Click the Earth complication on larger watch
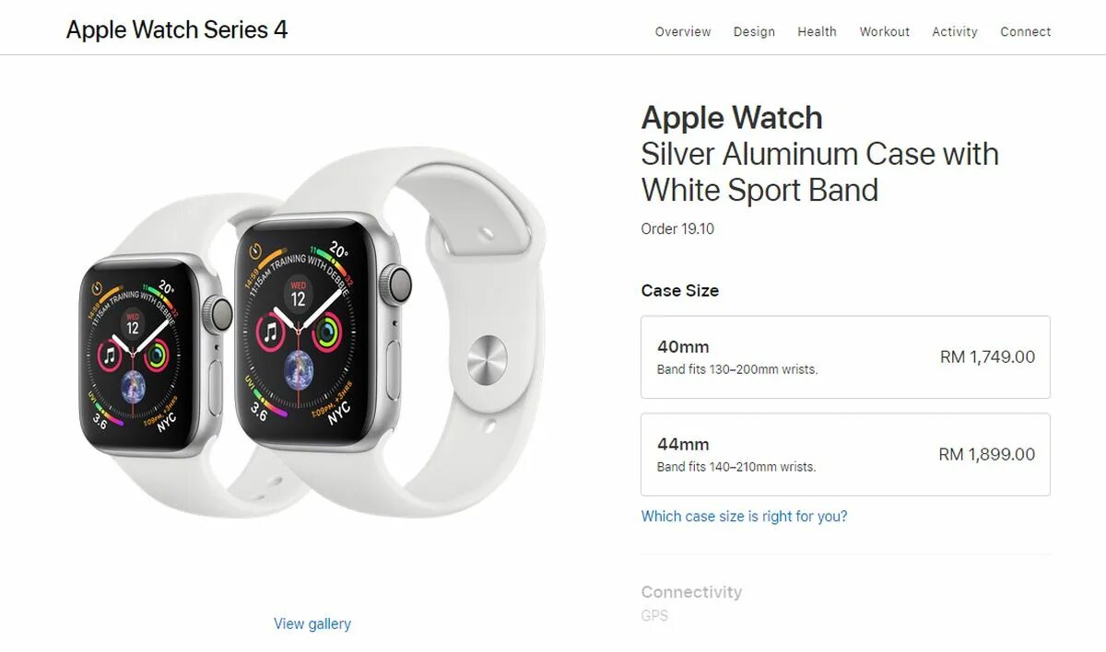Screen dimensions: 1106x652 299,367
